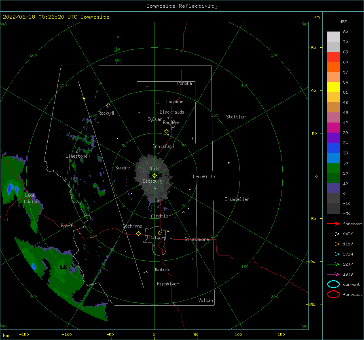Click the Cochrane city label
The width and height of the screenshot is (364, 340).
pyautogui.click(x=132, y=226)
